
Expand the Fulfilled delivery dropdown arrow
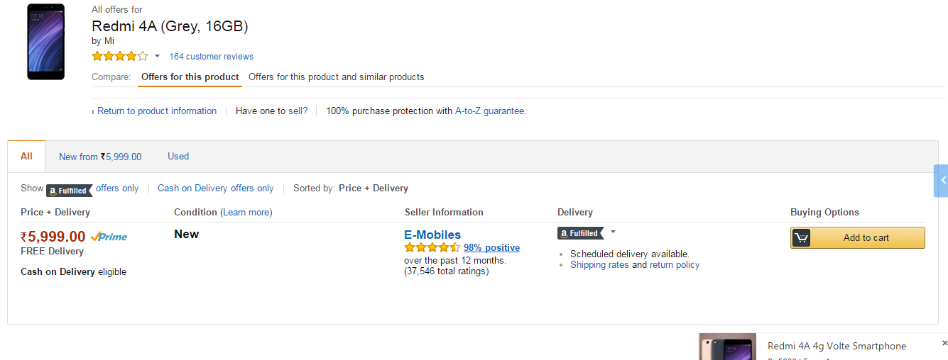pos(613,232)
